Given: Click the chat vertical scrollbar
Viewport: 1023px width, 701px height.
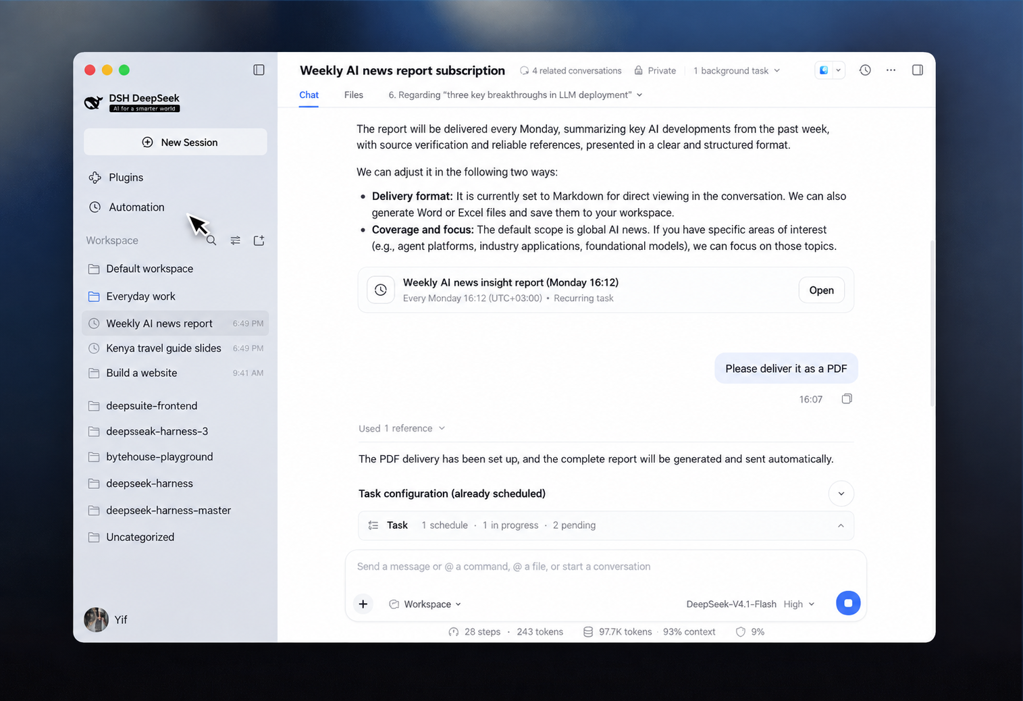Looking at the screenshot, I should pyautogui.click(x=932, y=323).
